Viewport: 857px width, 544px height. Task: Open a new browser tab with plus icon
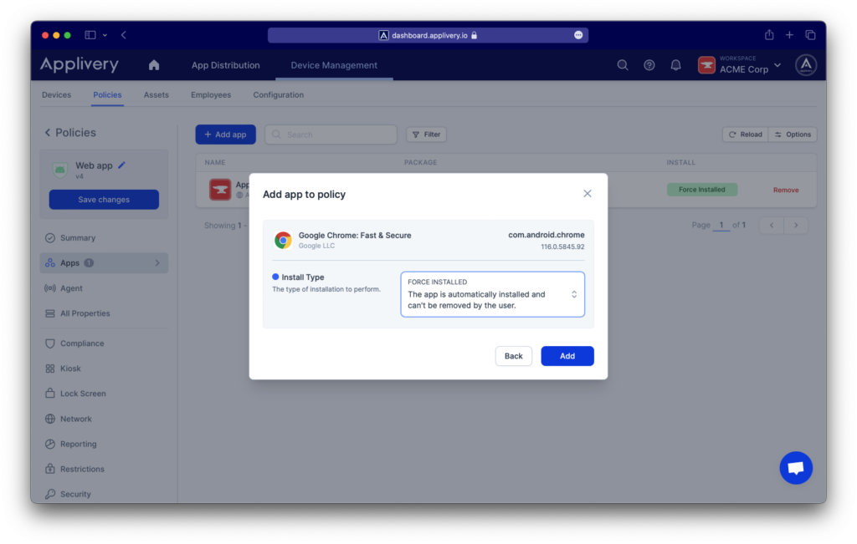789,35
